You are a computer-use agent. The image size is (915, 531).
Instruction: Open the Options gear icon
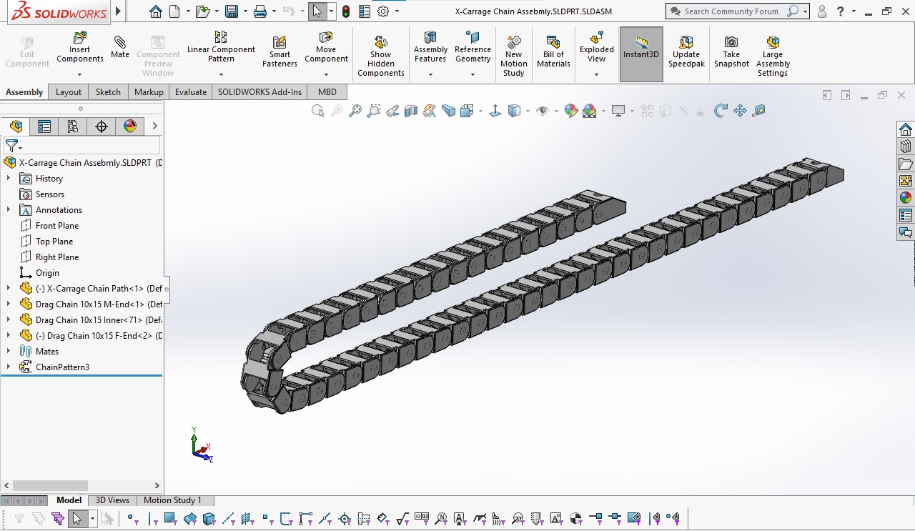[384, 11]
